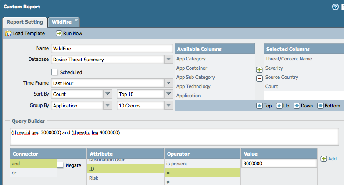
Task: Open the help question mark icon
Action: [x=336, y=7]
